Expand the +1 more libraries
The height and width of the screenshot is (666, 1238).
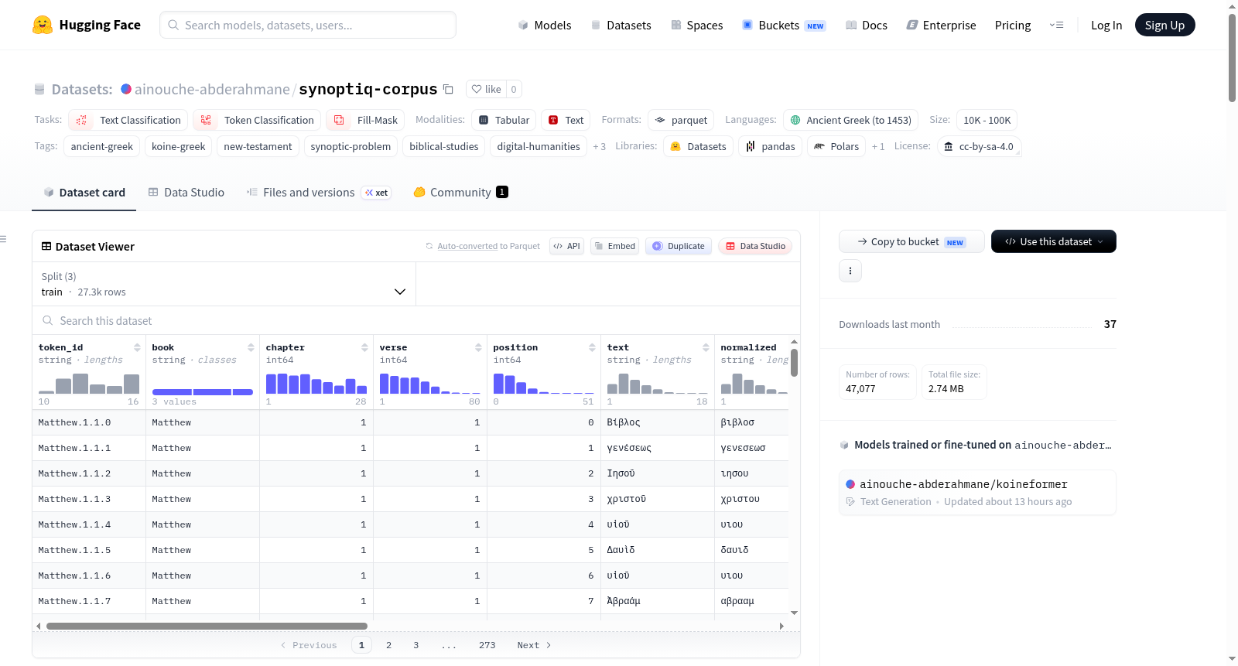click(878, 146)
